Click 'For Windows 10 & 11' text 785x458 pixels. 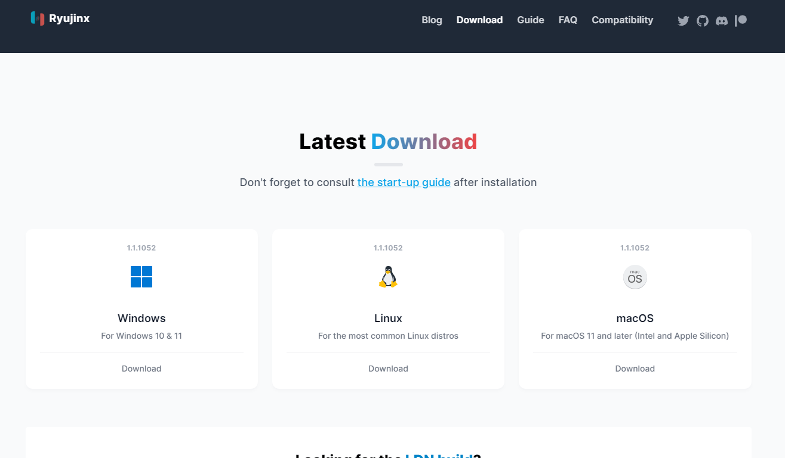pyautogui.click(x=141, y=336)
